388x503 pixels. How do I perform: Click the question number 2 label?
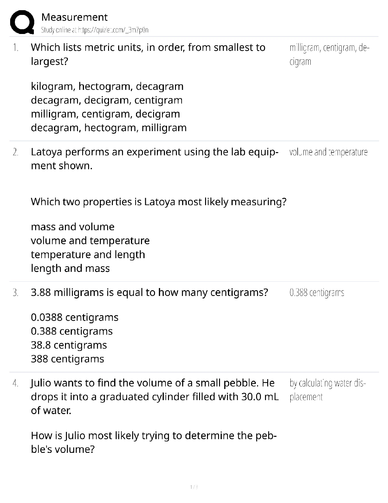point(15,152)
